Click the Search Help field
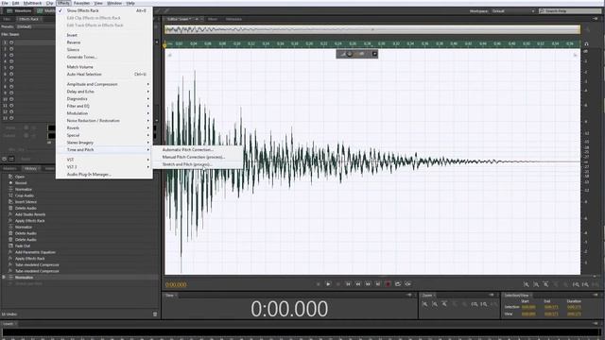 point(570,11)
